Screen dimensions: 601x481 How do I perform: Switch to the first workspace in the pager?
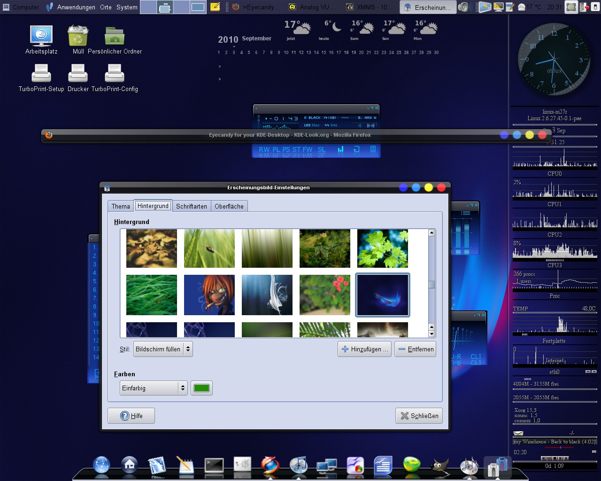pos(148,7)
